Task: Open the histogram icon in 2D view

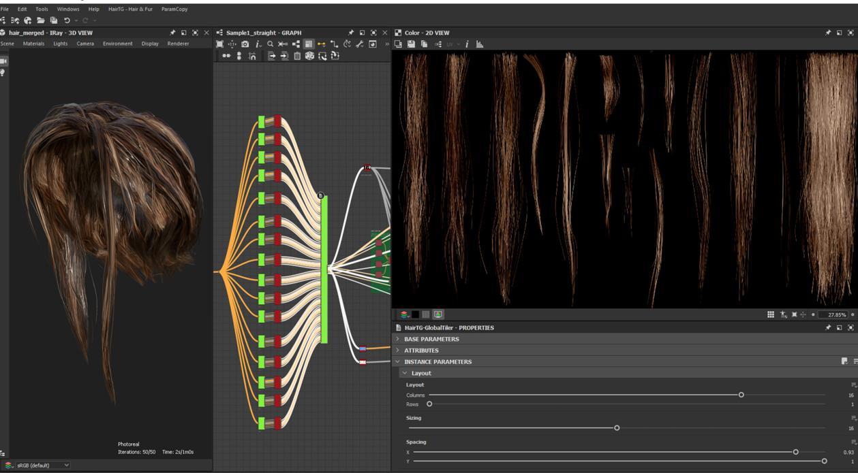Action: click(x=480, y=44)
